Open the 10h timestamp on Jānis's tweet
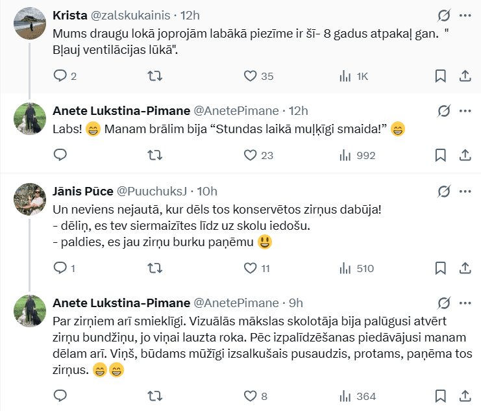481x411 pixels. 207,191
